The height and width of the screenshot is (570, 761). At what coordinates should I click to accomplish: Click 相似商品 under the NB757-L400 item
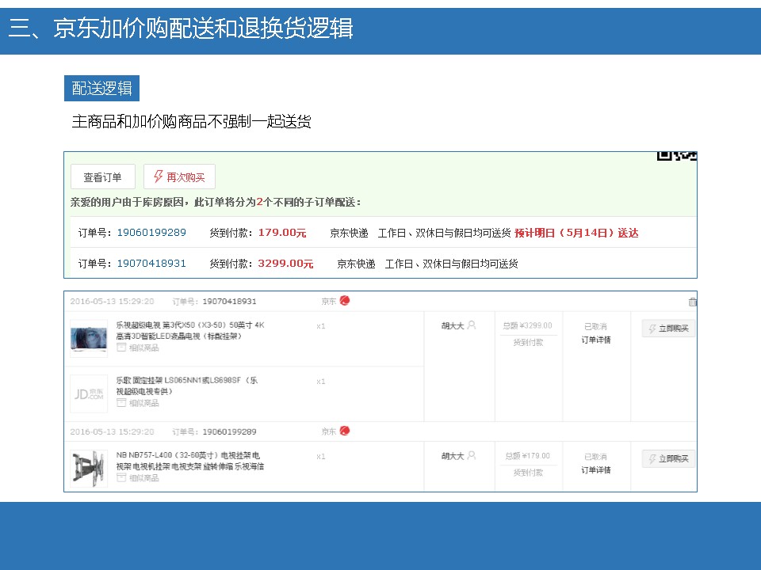click(x=138, y=478)
